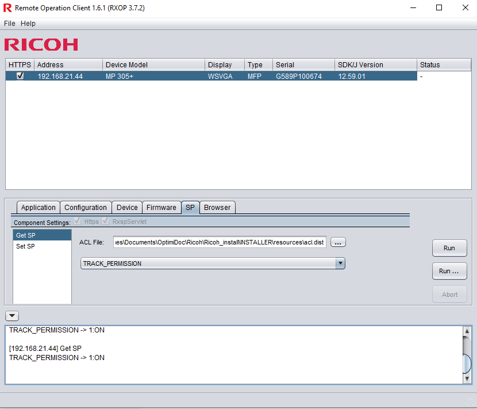
Task: Click the Abort button
Action: click(x=449, y=295)
